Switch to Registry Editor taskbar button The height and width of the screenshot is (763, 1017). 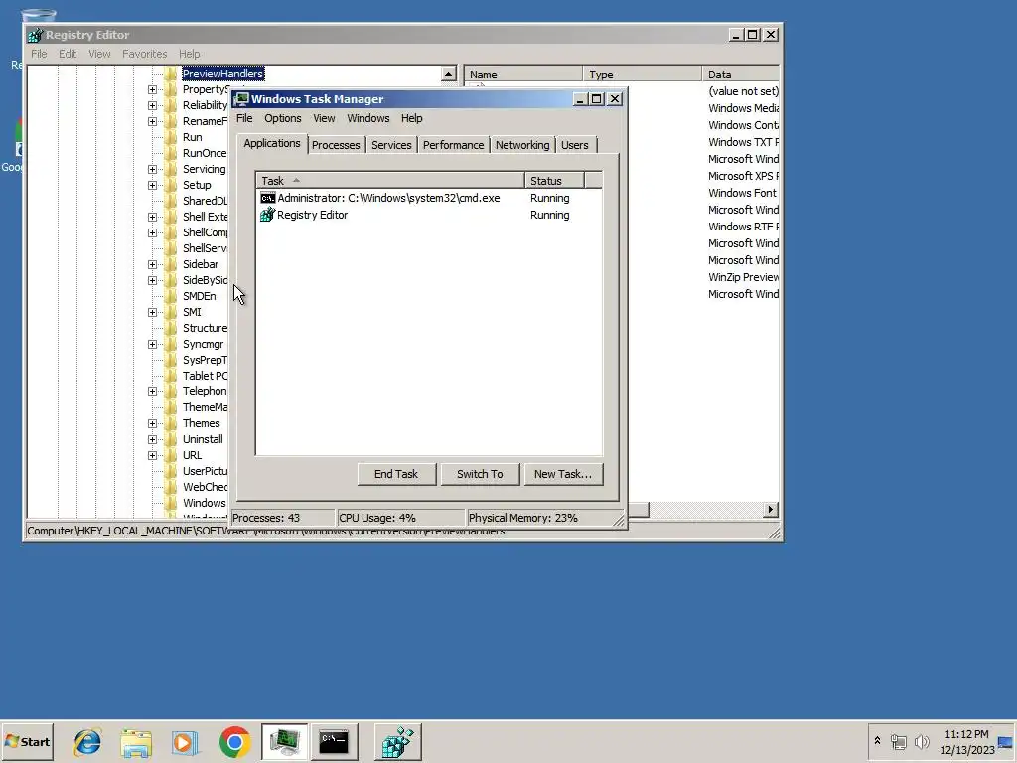click(397, 742)
